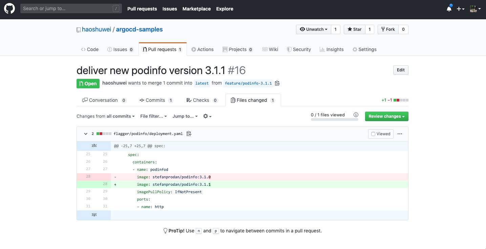This screenshot has width=486, height=249.
Task: Mark deployment.yaml as Viewed
Action: [x=381, y=134]
